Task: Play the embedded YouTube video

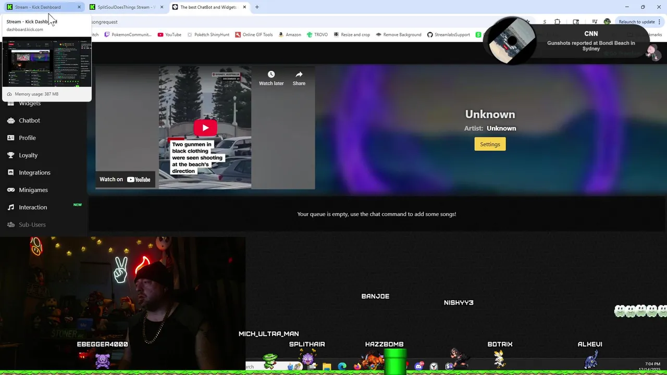Action: click(205, 128)
